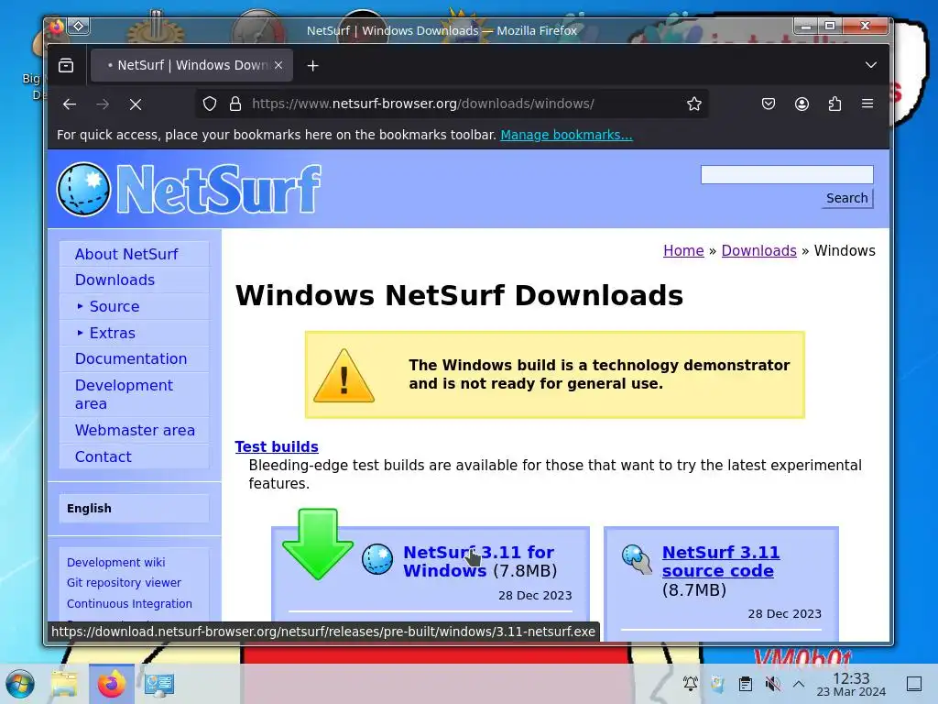The width and height of the screenshot is (938, 704).
Task: Open the file manager taskbar icon
Action: click(64, 684)
